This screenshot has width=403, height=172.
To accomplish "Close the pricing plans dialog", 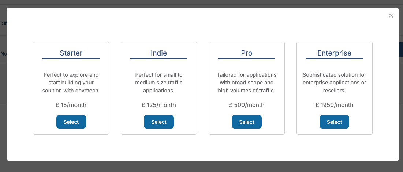I will pos(391,15).
